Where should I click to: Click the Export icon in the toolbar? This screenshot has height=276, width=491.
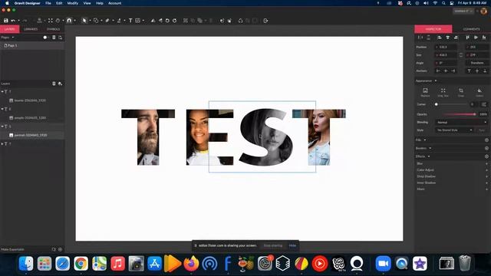tap(265, 21)
